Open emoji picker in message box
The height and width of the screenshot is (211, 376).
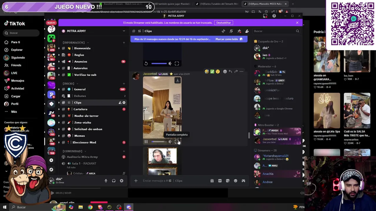click(x=236, y=181)
